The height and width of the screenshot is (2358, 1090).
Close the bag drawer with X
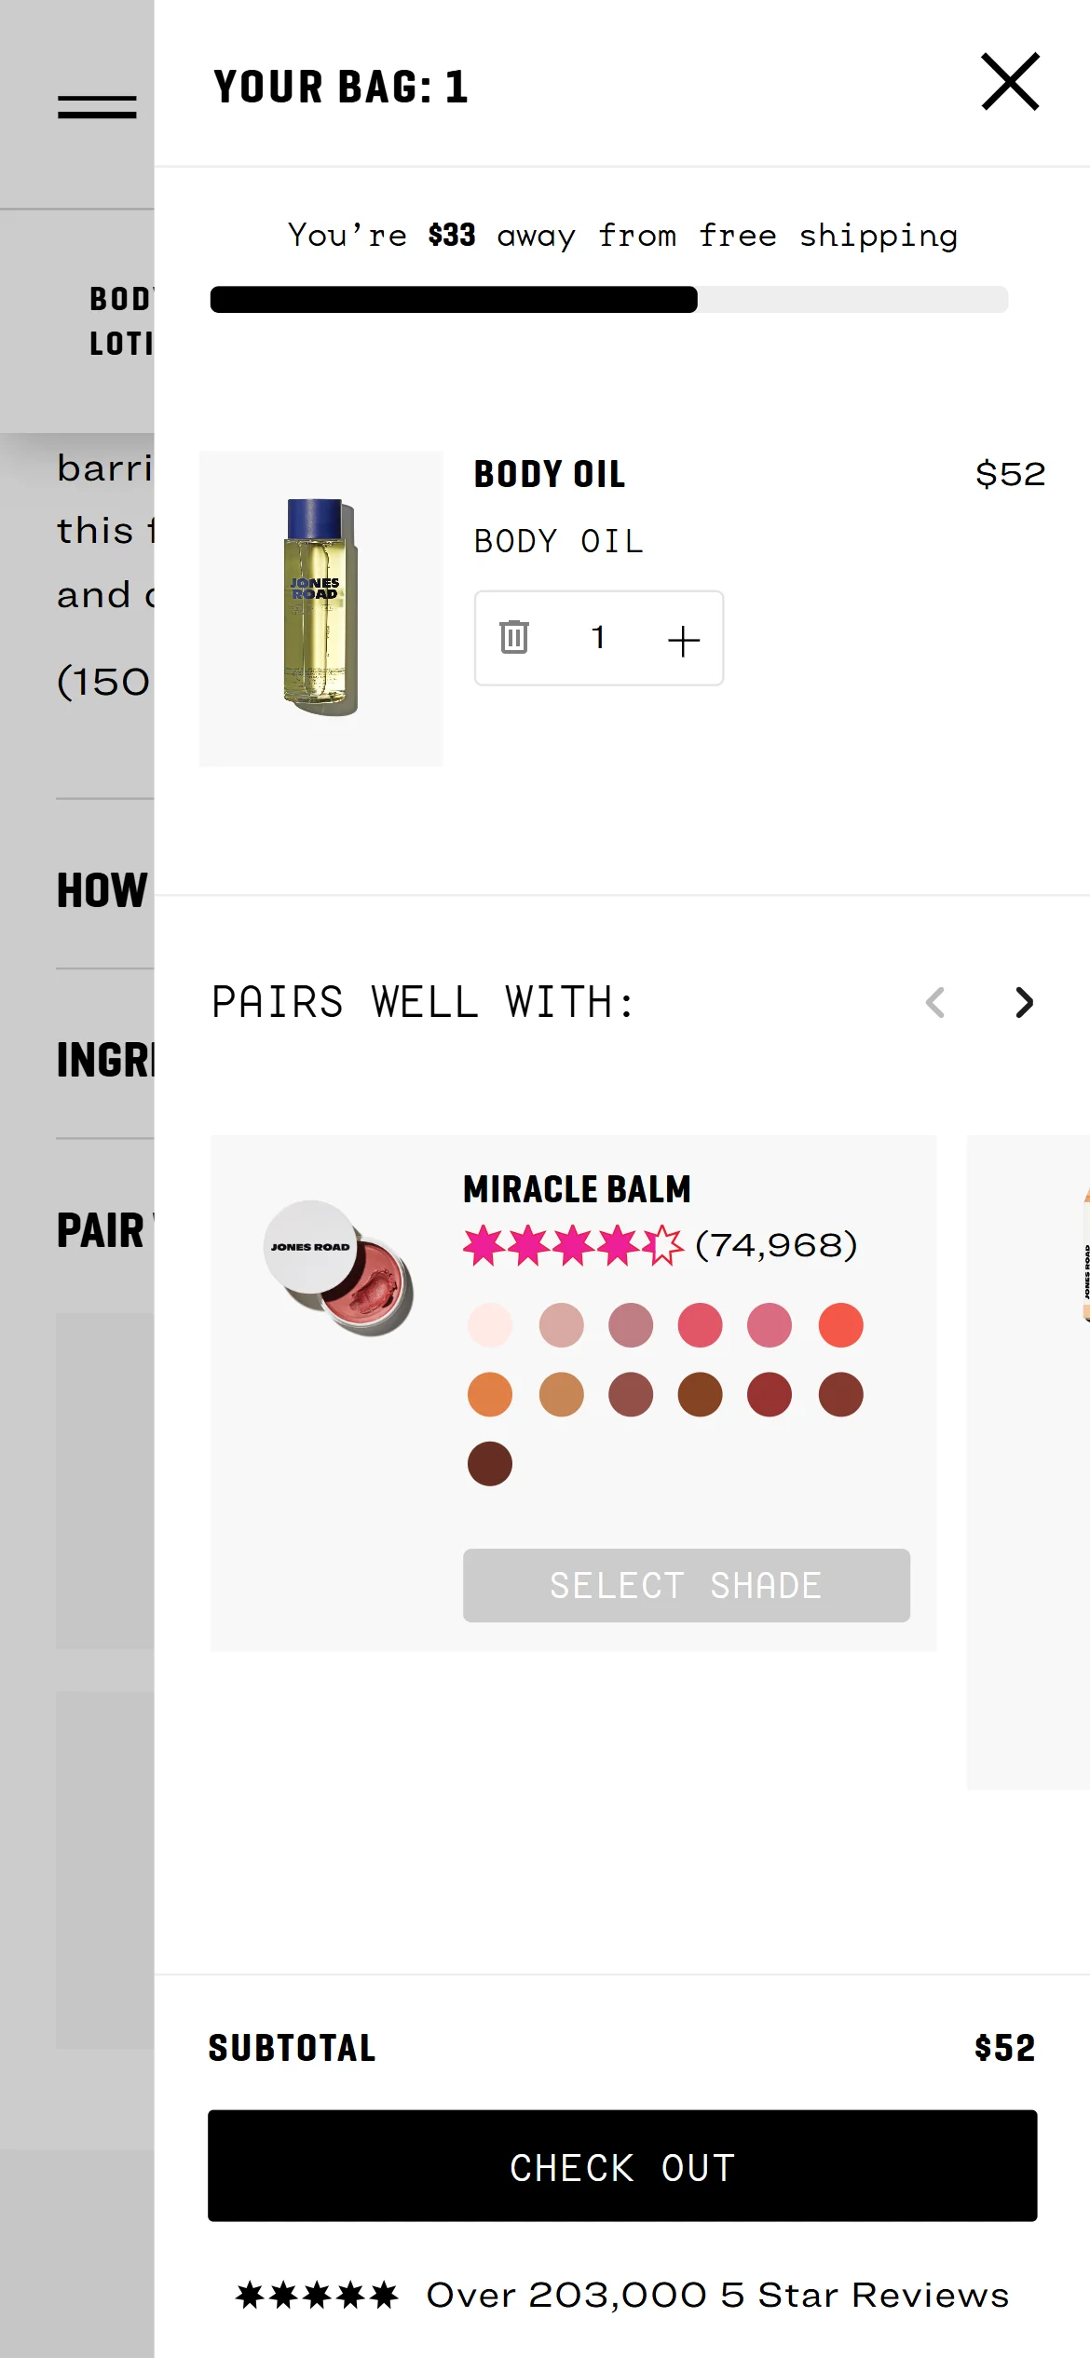pos(1010,82)
